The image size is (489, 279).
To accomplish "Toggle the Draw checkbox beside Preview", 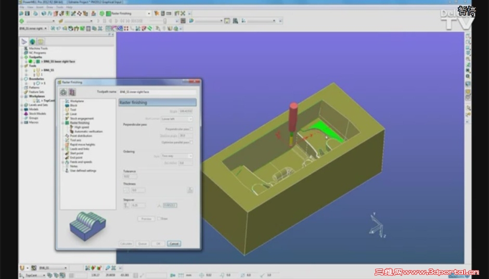I will (x=159, y=219).
